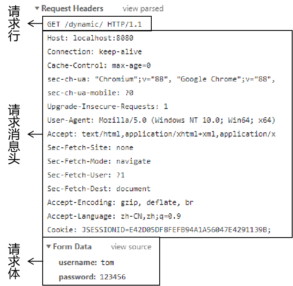293x286 pixels.
Task: Click the password: 123456 form field
Action: point(92,277)
